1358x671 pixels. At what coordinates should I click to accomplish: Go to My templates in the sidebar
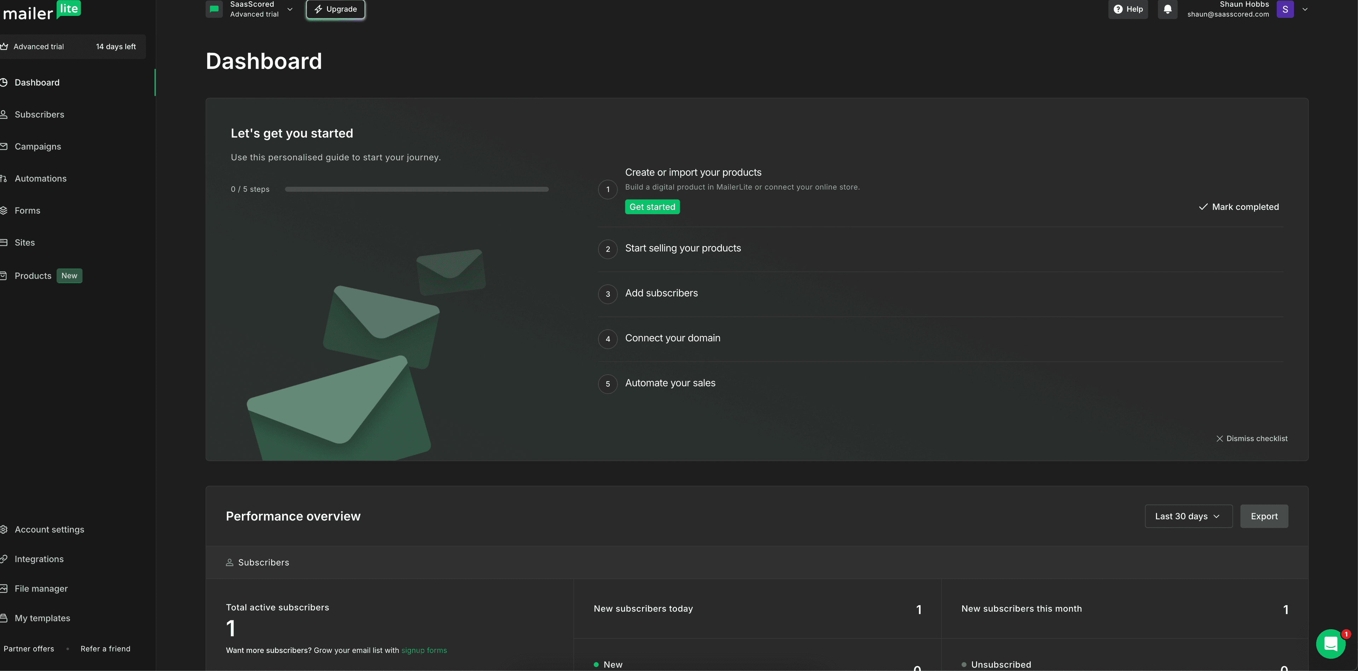point(42,618)
